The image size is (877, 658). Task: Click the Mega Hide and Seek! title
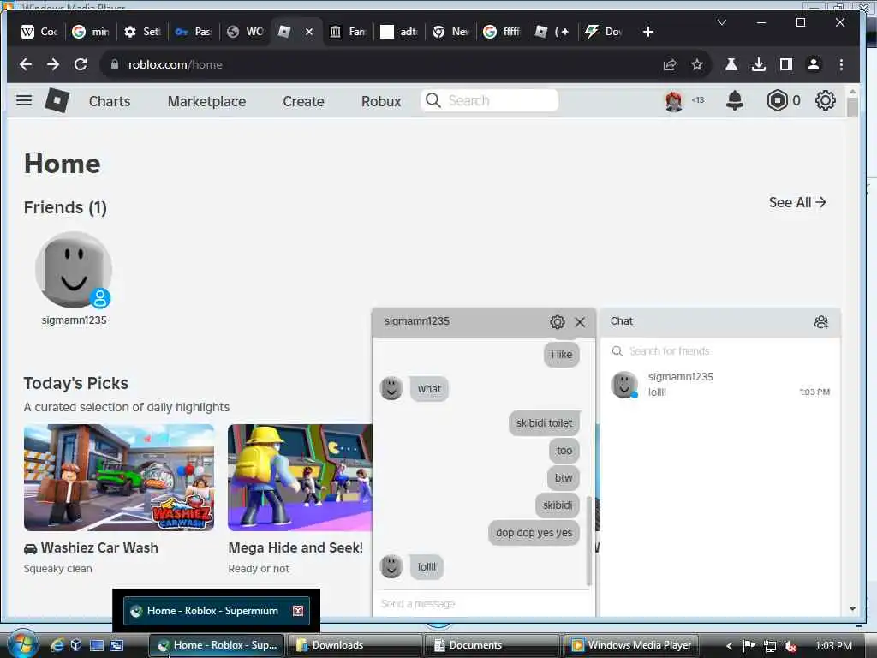coord(295,547)
